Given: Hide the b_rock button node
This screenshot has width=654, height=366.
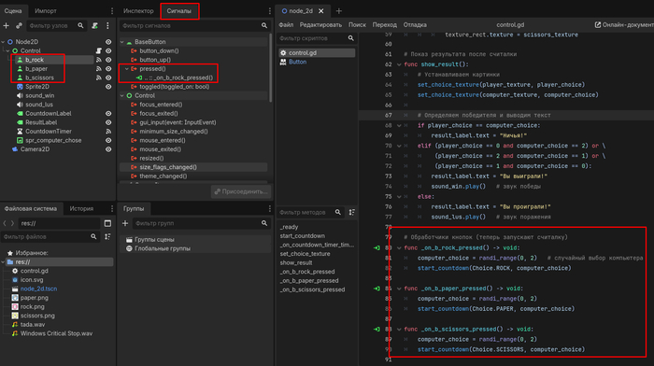Looking at the screenshot, I should (x=108, y=60).
